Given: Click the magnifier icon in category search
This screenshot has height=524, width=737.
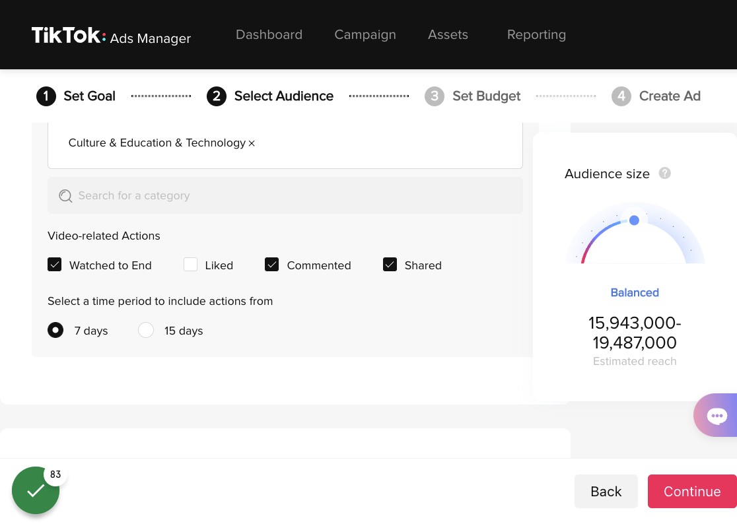Looking at the screenshot, I should (x=65, y=196).
